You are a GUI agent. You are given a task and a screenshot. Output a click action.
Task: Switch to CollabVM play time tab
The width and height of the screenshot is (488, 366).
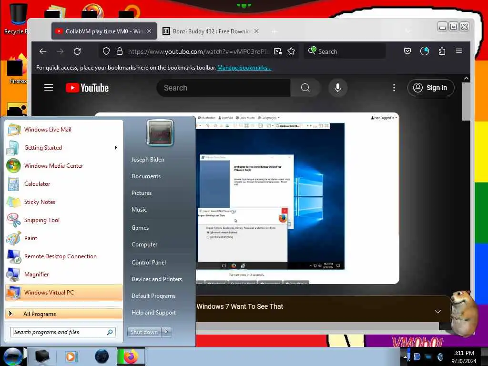[x=104, y=31]
